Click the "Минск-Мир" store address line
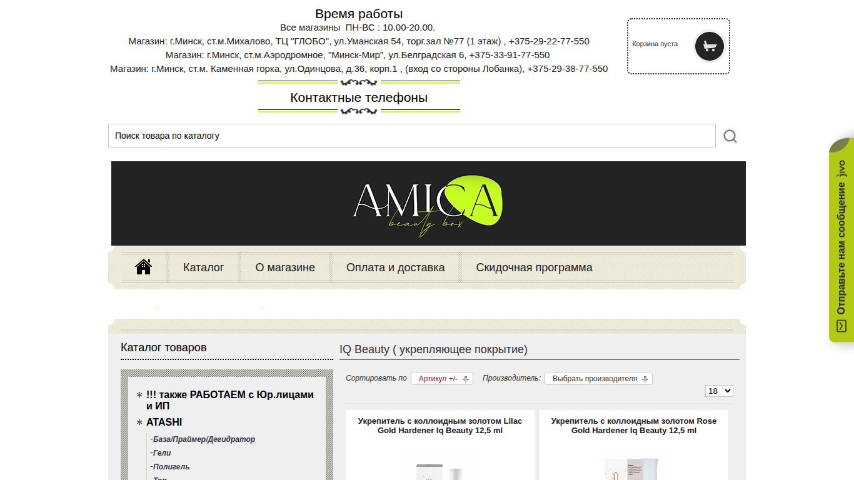The height and width of the screenshot is (480, 854). [x=359, y=55]
